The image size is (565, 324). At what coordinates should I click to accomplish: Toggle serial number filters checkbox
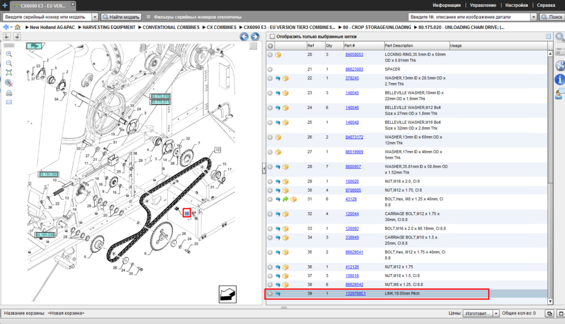point(149,17)
